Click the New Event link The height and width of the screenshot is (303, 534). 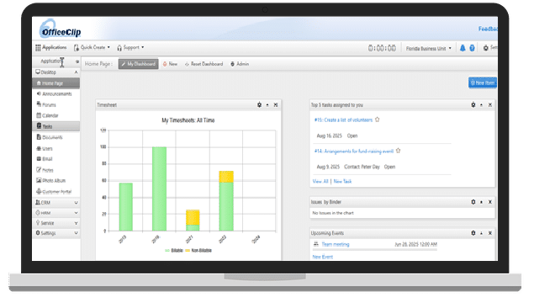[323, 257]
